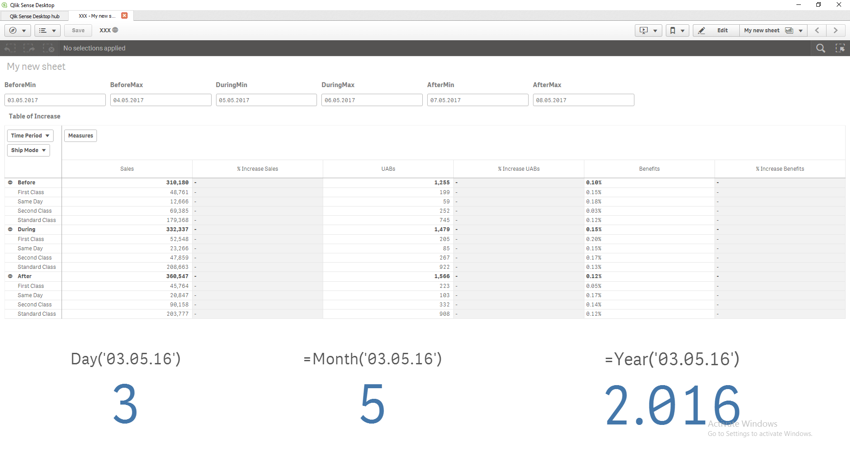Collapse the During row group
Viewport: 850px width, 451px height.
pyautogui.click(x=10, y=229)
